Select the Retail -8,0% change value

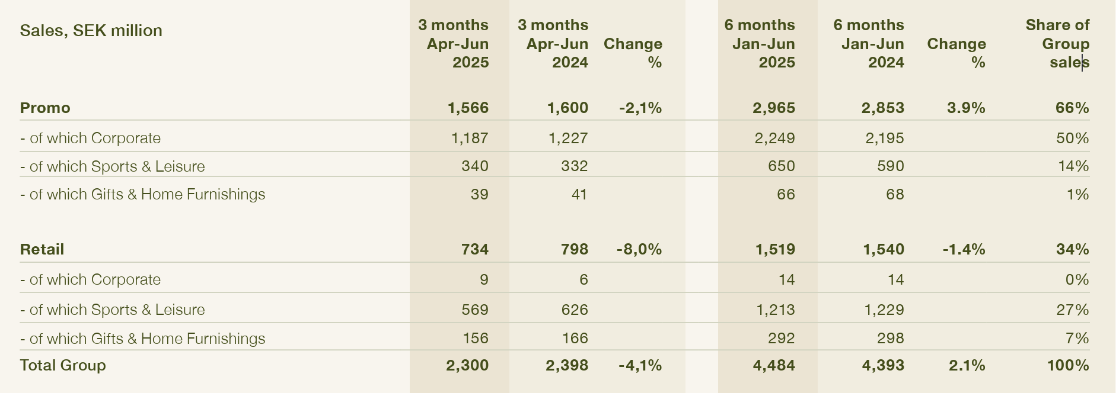(639, 249)
